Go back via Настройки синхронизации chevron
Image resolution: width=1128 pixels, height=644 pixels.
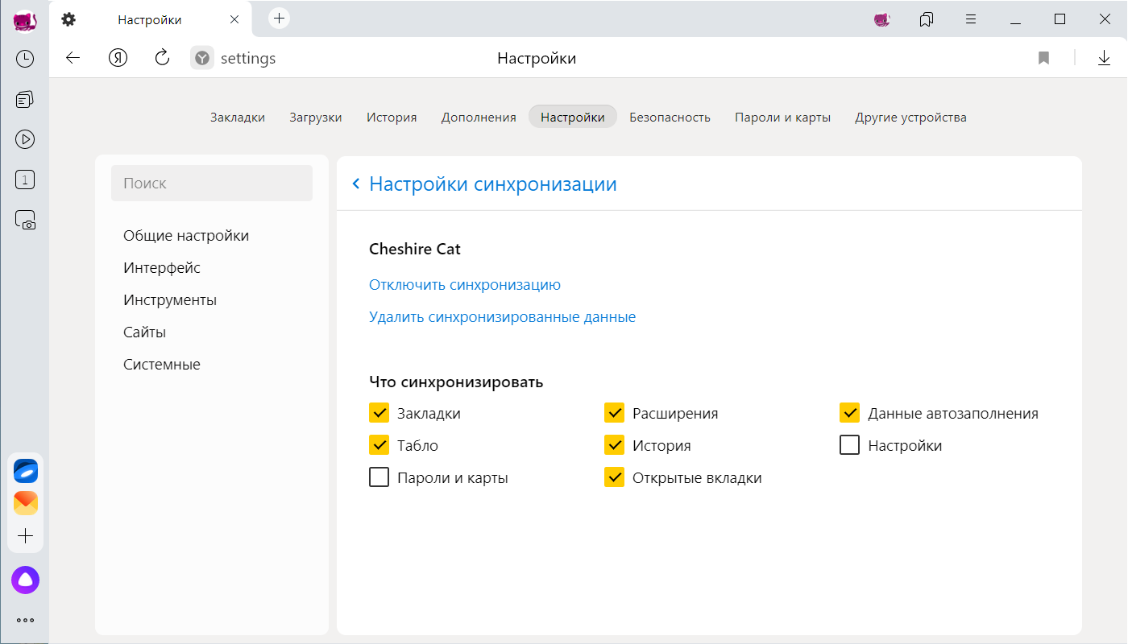[x=355, y=184]
